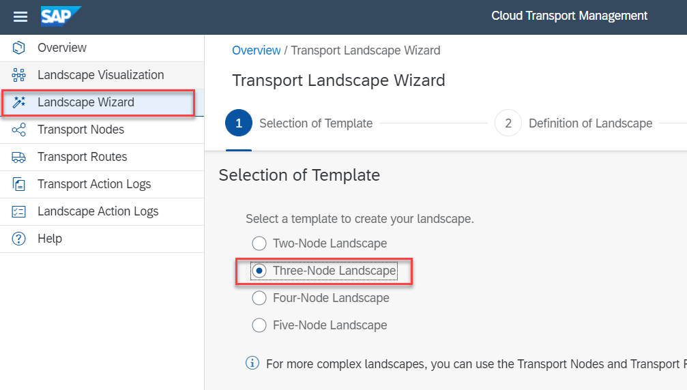Open the Overview breadcrumb link
This screenshot has width=687, height=390.
(x=256, y=50)
